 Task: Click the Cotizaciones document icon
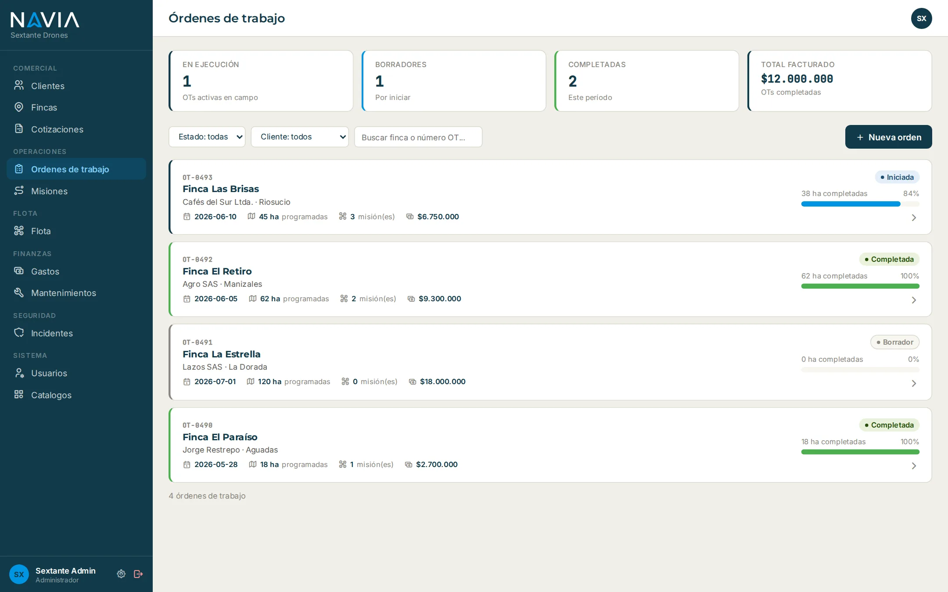[x=19, y=129]
